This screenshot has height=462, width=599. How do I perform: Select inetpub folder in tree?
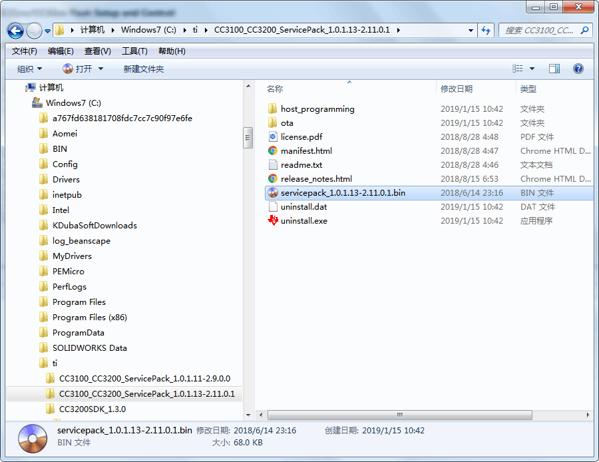pos(67,194)
